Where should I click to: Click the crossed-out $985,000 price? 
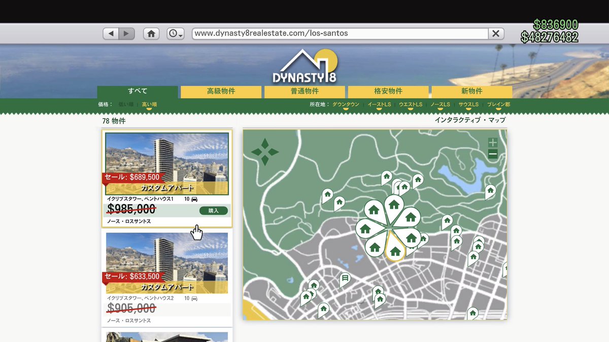pos(131,209)
